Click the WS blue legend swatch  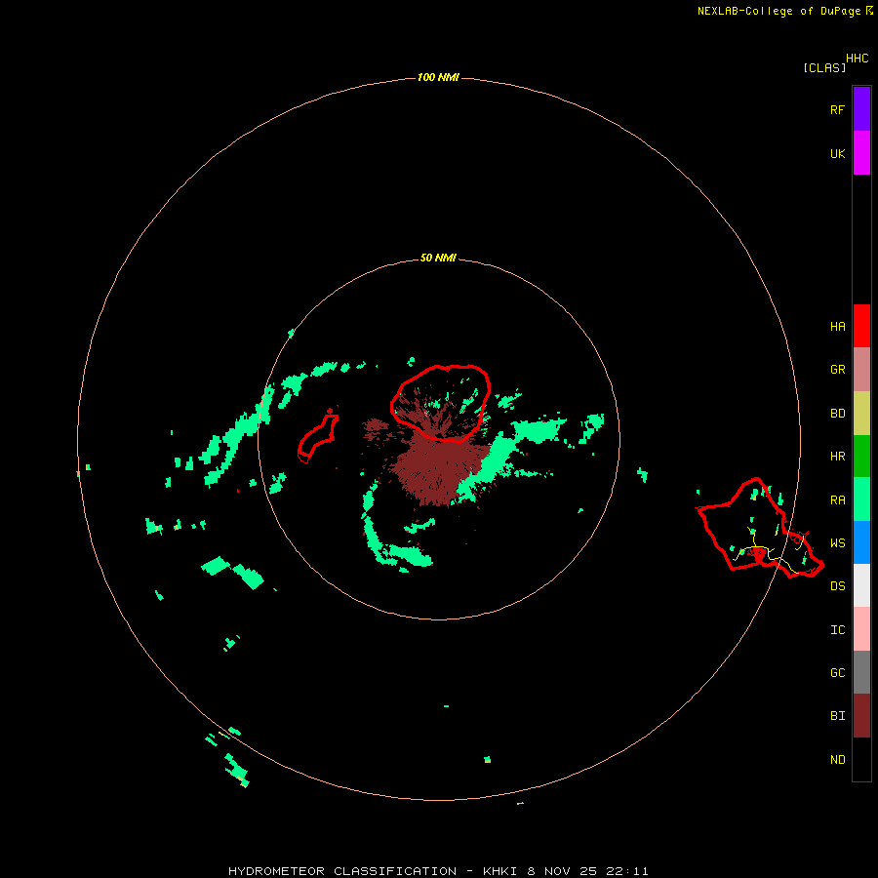[x=861, y=542]
